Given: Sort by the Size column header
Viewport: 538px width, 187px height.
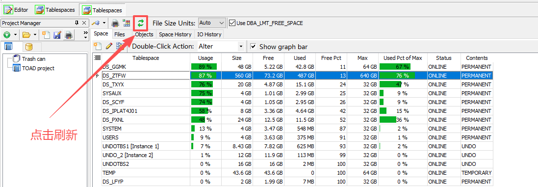Looking at the screenshot, I should click(x=237, y=58).
